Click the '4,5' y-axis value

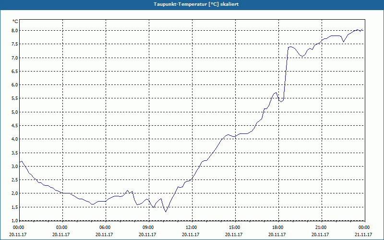tap(15, 126)
